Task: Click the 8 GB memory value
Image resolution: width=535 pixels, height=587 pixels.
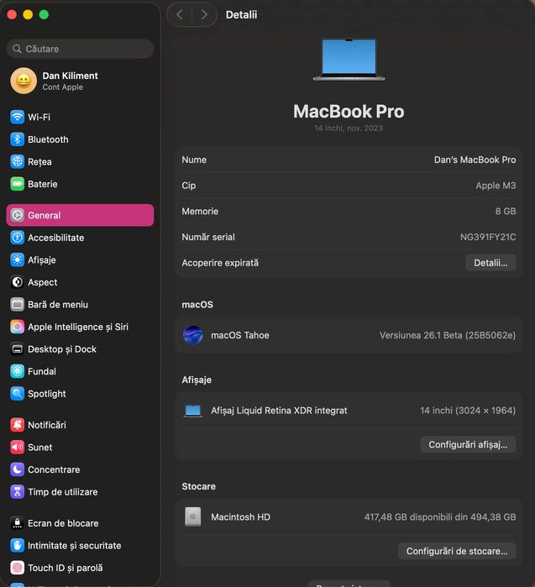Action: 506,212
